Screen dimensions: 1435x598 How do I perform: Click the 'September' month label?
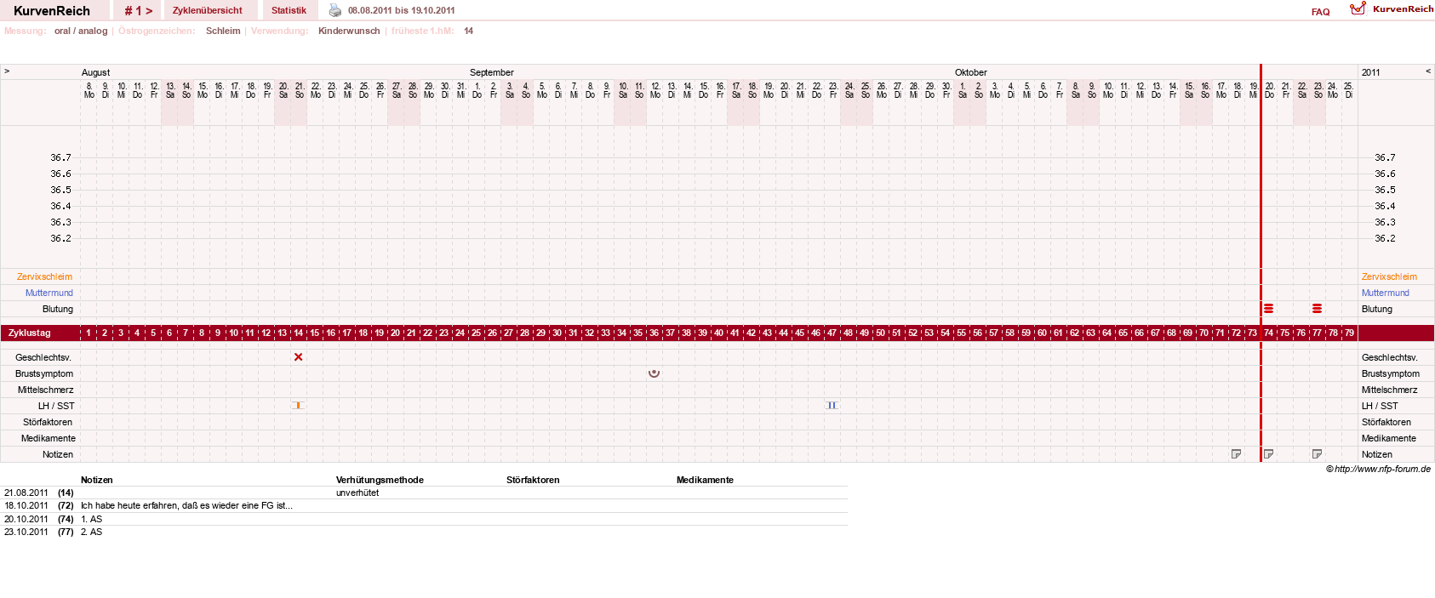point(492,72)
